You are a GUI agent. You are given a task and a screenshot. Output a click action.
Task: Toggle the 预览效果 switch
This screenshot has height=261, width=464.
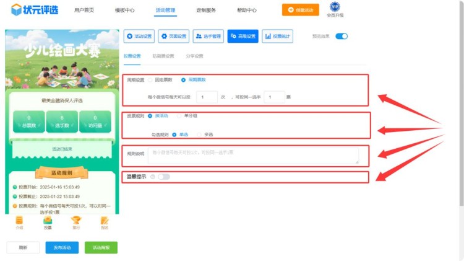point(342,37)
